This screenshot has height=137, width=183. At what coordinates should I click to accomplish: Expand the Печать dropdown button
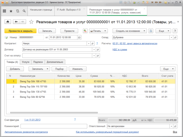coord(98,31)
